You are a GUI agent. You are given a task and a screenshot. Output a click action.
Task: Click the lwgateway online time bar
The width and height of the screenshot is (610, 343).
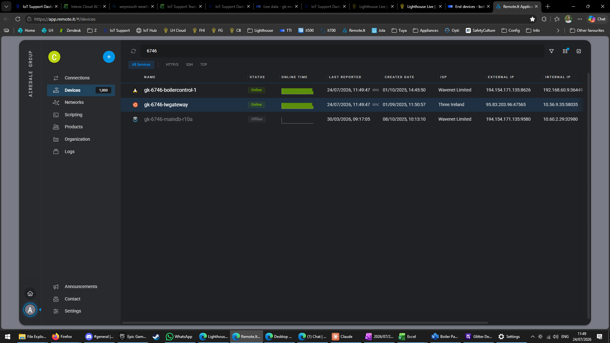[297, 105]
